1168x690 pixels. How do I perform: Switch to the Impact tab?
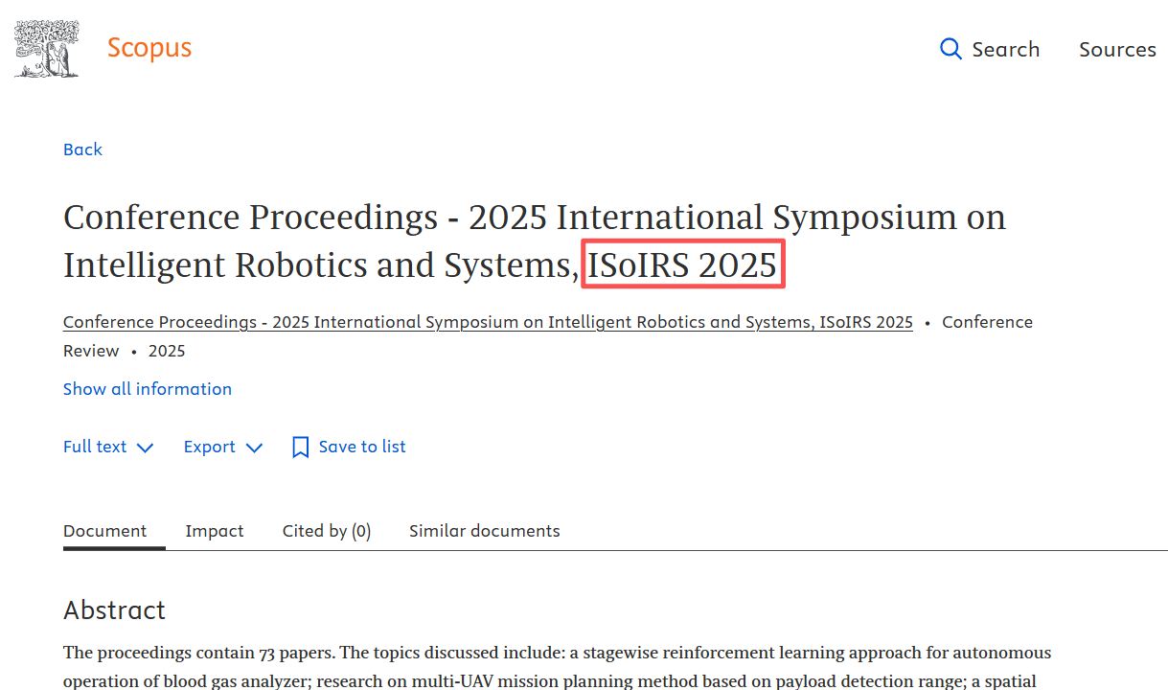point(215,531)
